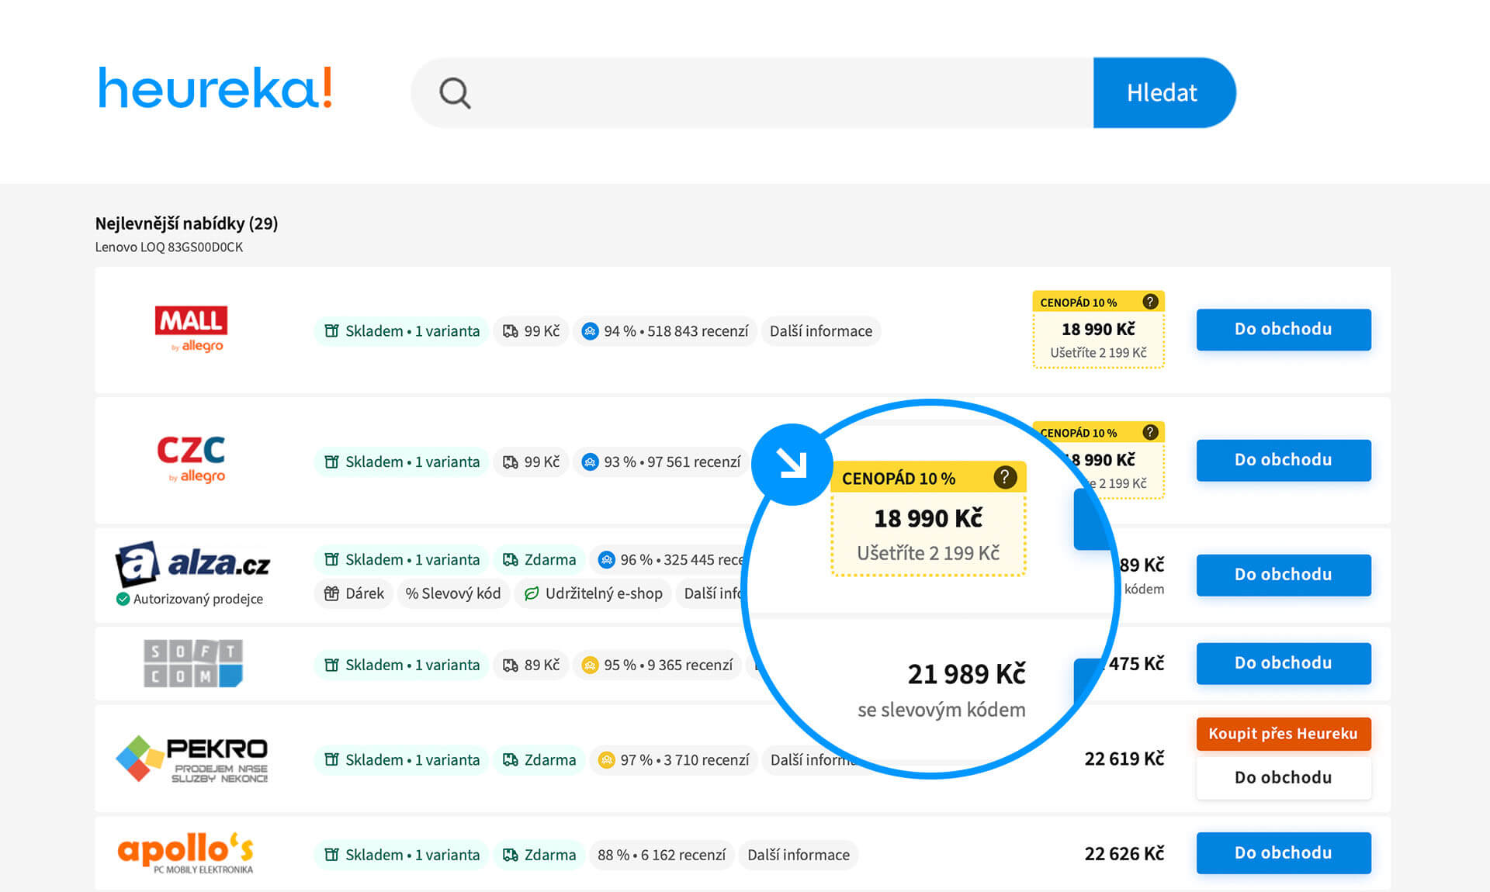Click Skladem 1 varianta tag in MALL row
Viewport: 1490px width, 892px height.
pyautogui.click(x=402, y=331)
